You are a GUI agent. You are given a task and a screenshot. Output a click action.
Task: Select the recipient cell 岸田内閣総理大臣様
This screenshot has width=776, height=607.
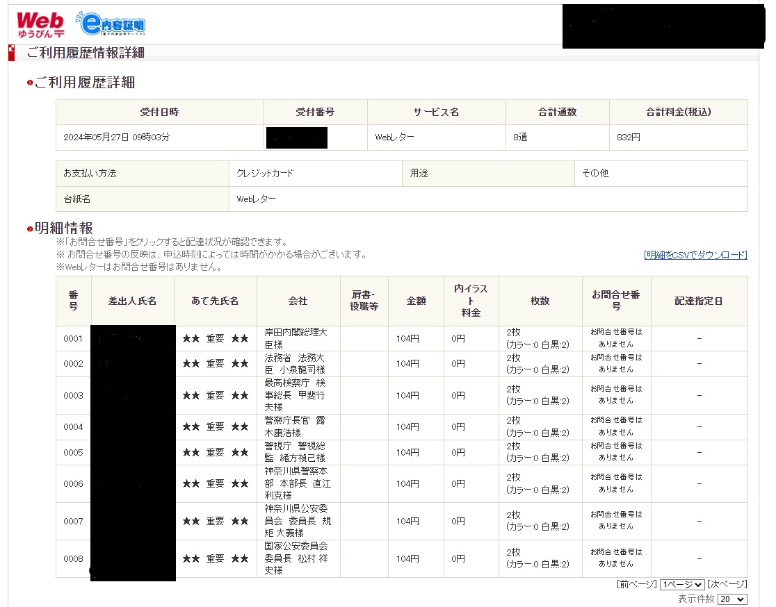point(298,339)
